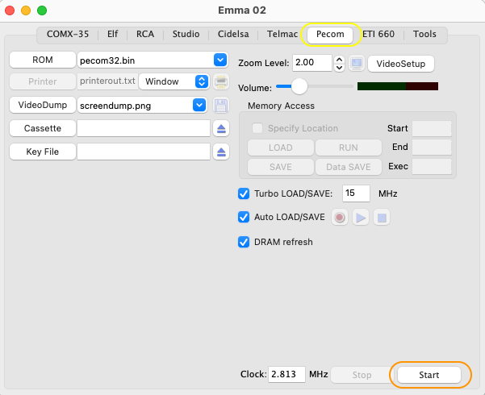This screenshot has height=395, width=485.
Task: Click the memory SAVE button
Action: tap(281, 167)
